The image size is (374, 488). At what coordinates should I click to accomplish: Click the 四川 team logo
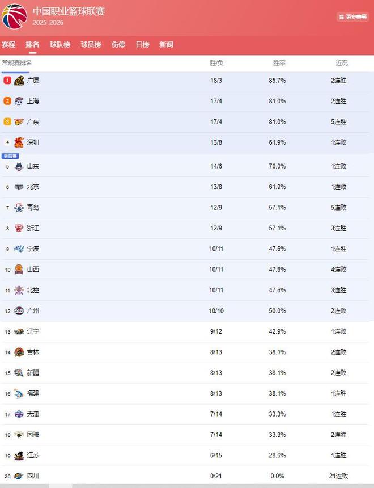[x=19, y=476]
